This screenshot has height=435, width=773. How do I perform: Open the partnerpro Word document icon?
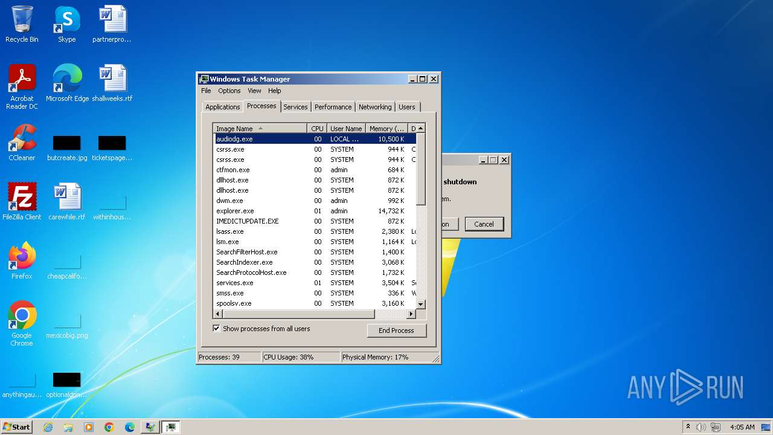point(112,24)
